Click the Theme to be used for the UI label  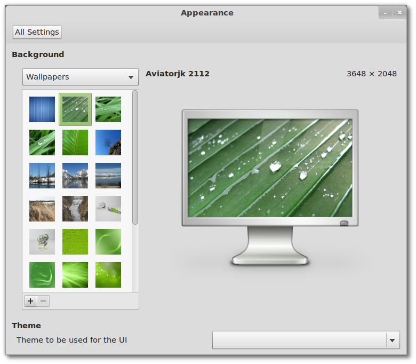coord(71,340)
